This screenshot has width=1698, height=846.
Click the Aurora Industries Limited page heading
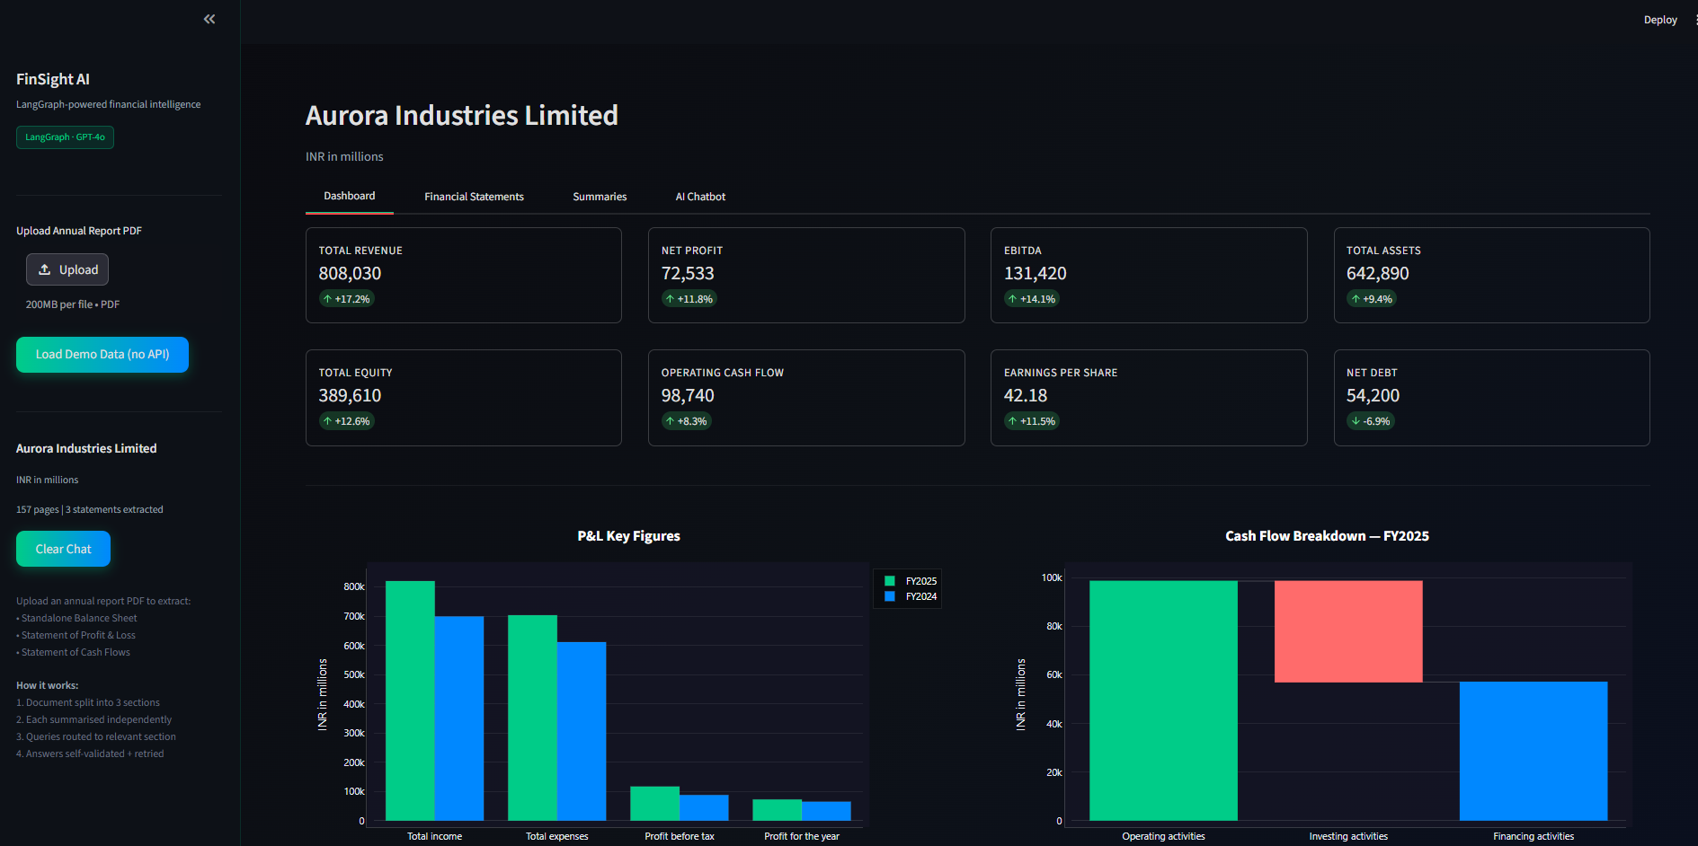tap(462, 115)
